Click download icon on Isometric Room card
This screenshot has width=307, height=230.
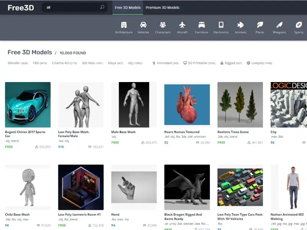click(x=89, y=225)
